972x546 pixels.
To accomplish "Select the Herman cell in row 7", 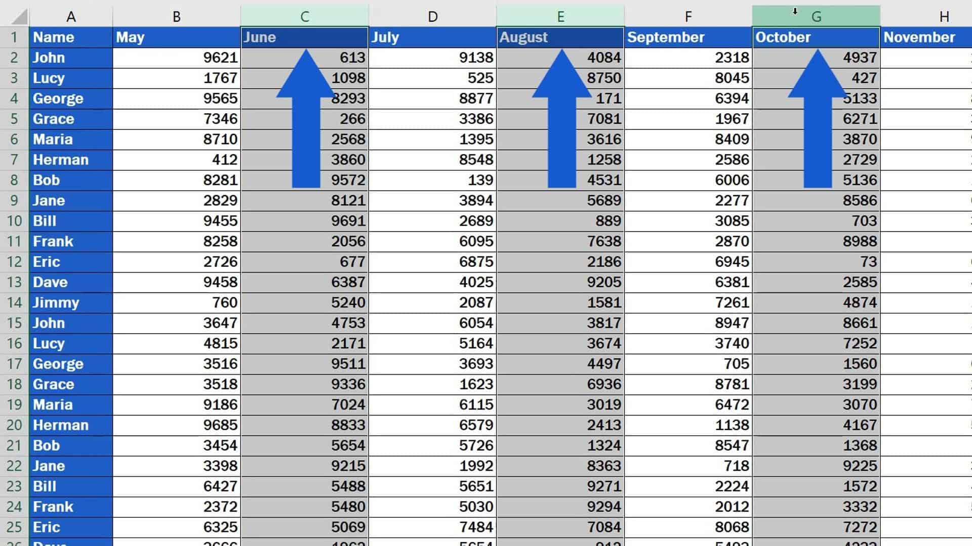I will tap(71, 160).
